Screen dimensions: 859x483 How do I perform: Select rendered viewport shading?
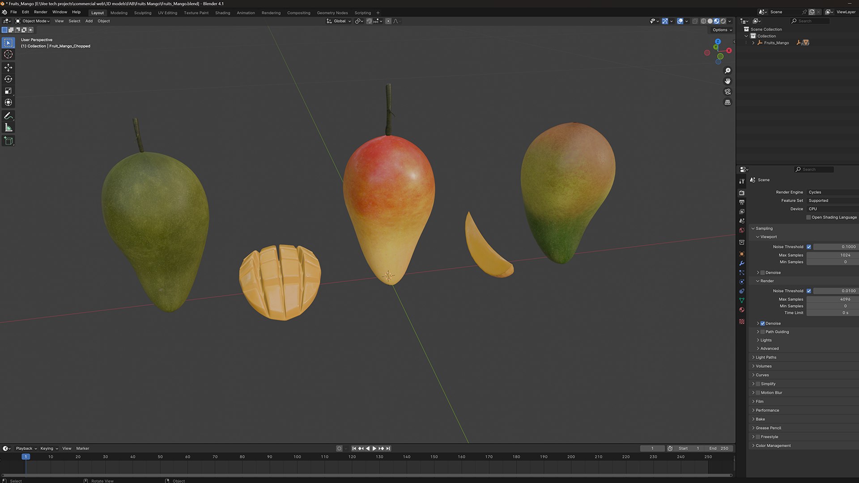click(x=723, y=21)
